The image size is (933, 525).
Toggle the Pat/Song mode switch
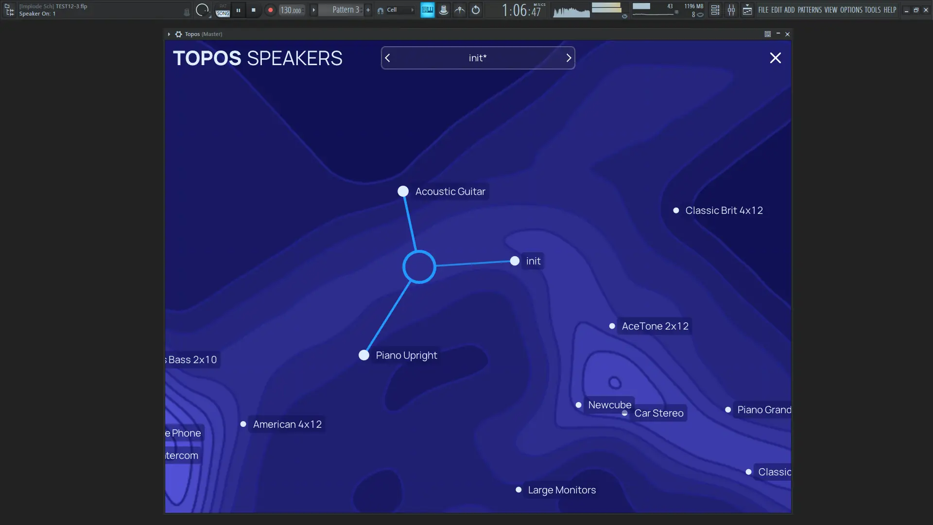click(x=223, y=10)
